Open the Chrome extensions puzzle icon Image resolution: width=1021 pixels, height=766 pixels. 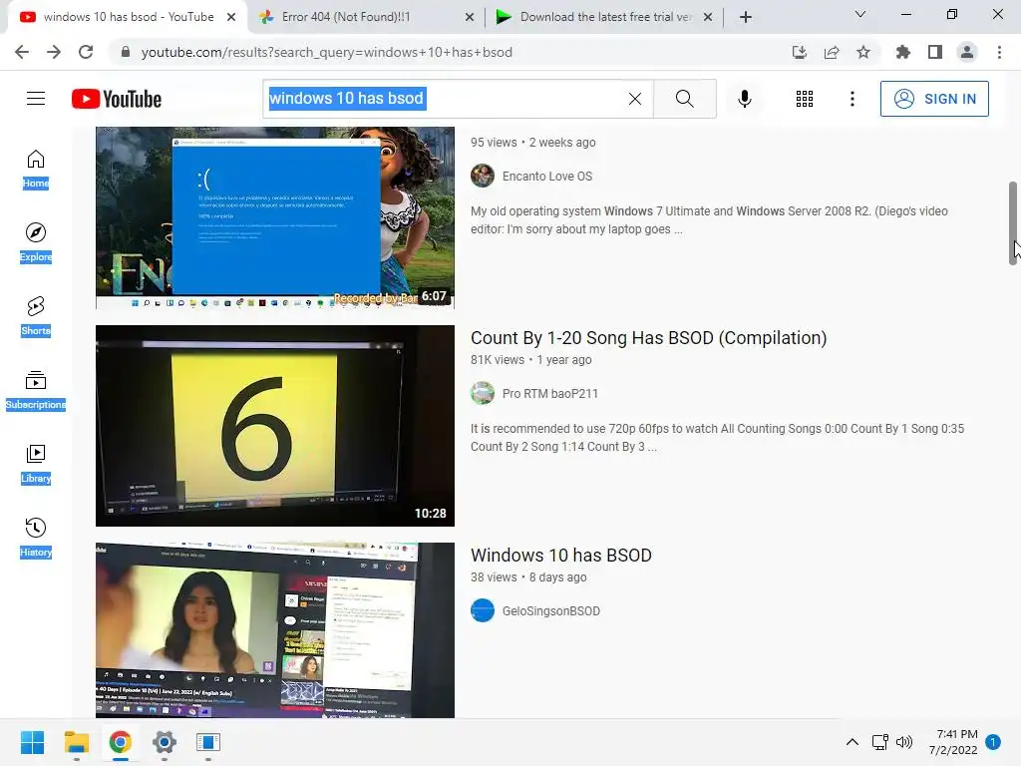902,52
